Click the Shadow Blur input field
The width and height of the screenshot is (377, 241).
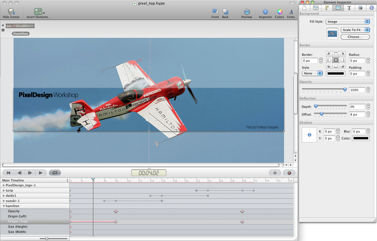[x=359, y=131]
